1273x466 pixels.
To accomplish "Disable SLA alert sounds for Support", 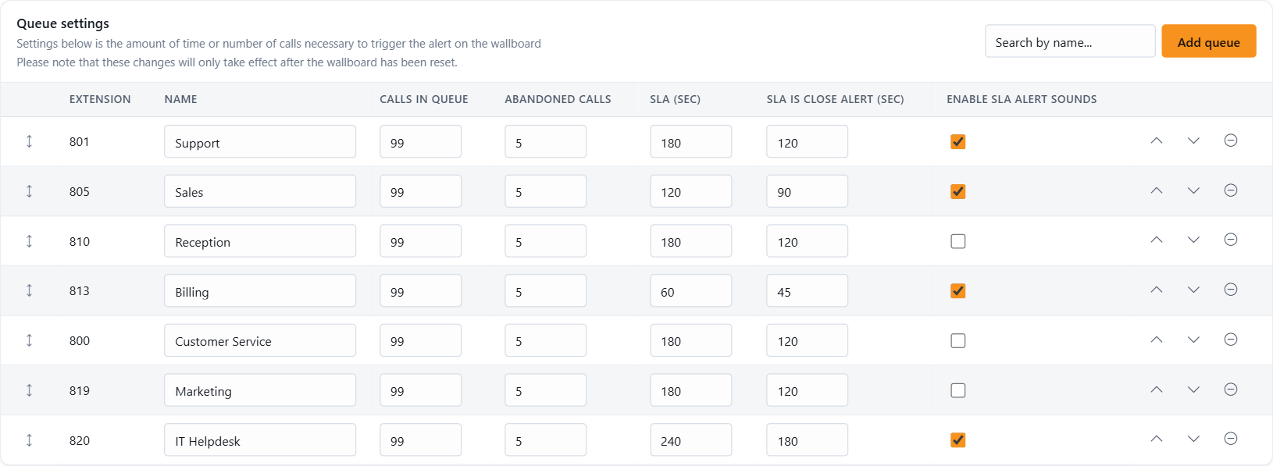I will [x=958, y=142].
